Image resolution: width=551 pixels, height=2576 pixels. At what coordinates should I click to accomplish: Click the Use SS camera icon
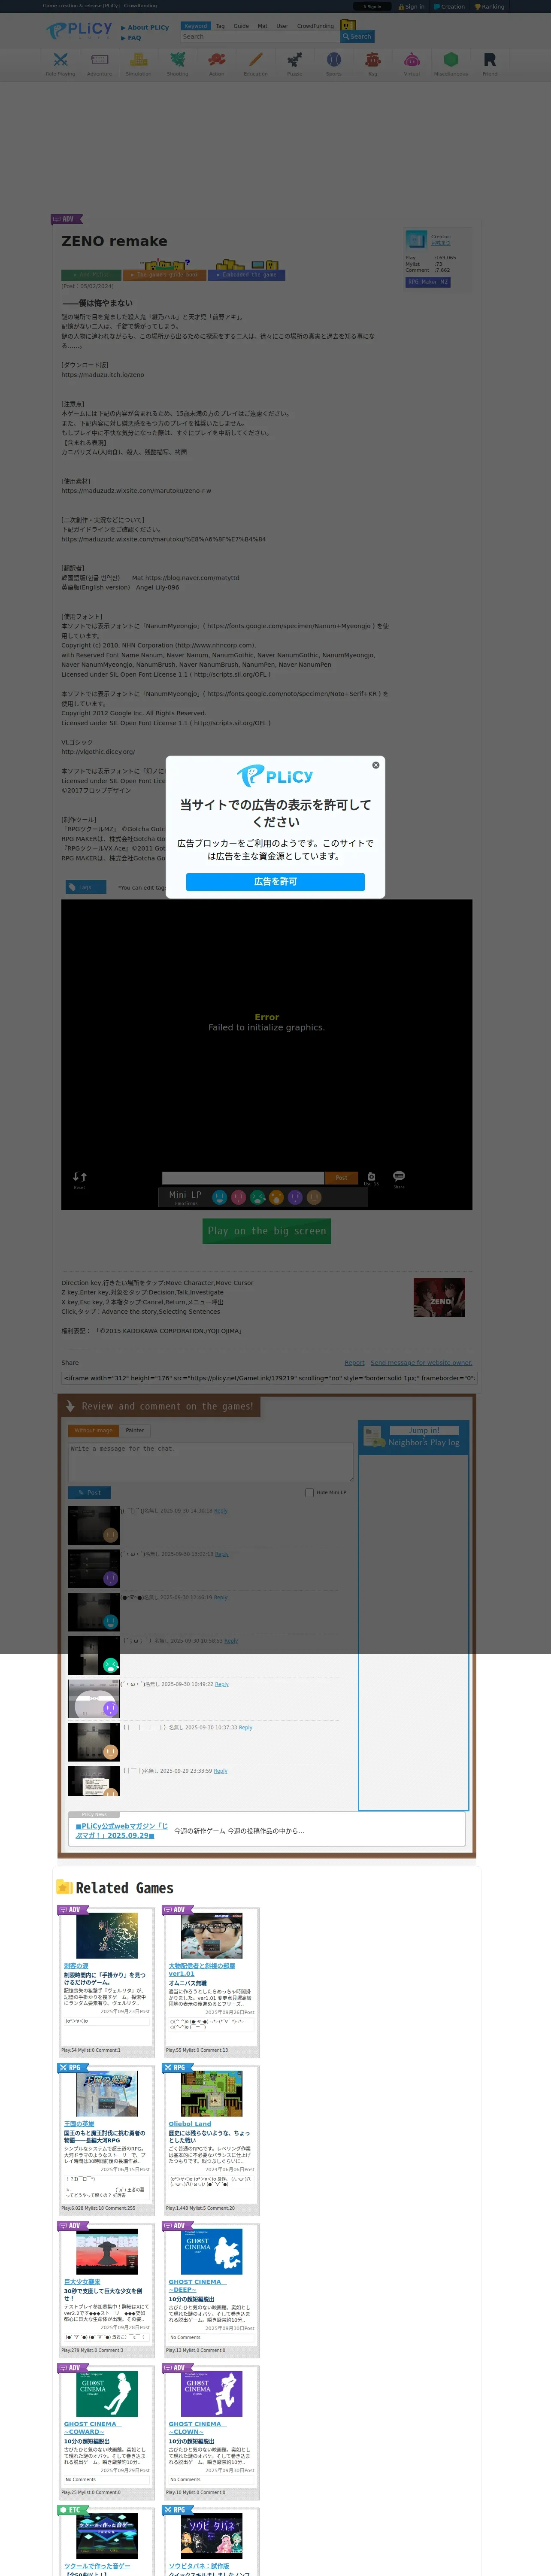371,1178
